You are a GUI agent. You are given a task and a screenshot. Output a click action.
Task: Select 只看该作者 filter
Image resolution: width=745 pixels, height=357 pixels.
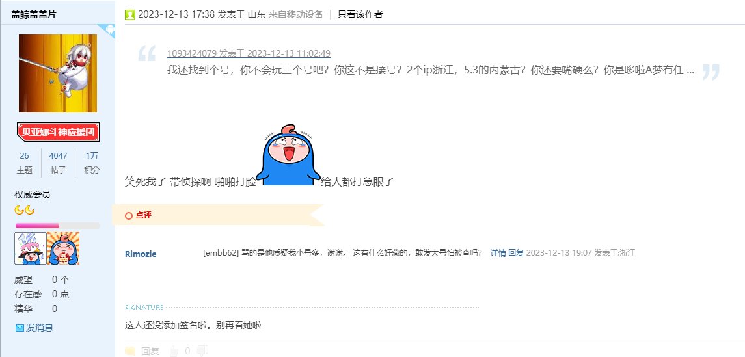point(360,15)
